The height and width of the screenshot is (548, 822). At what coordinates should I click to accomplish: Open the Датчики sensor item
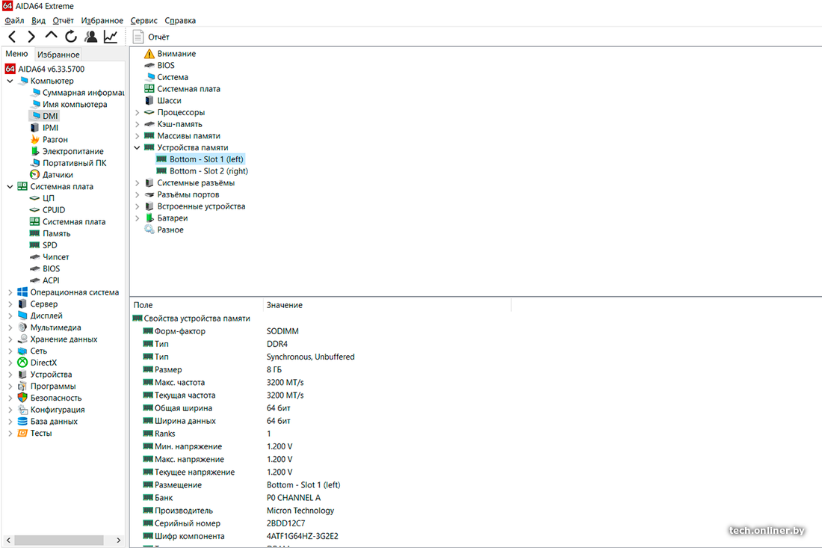[57, 175]
